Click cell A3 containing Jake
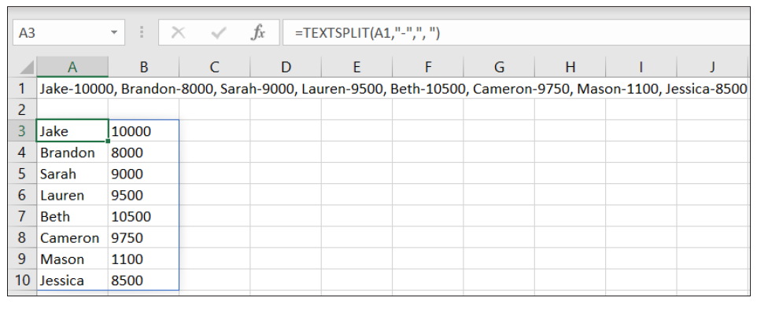 tap(72, 131)
